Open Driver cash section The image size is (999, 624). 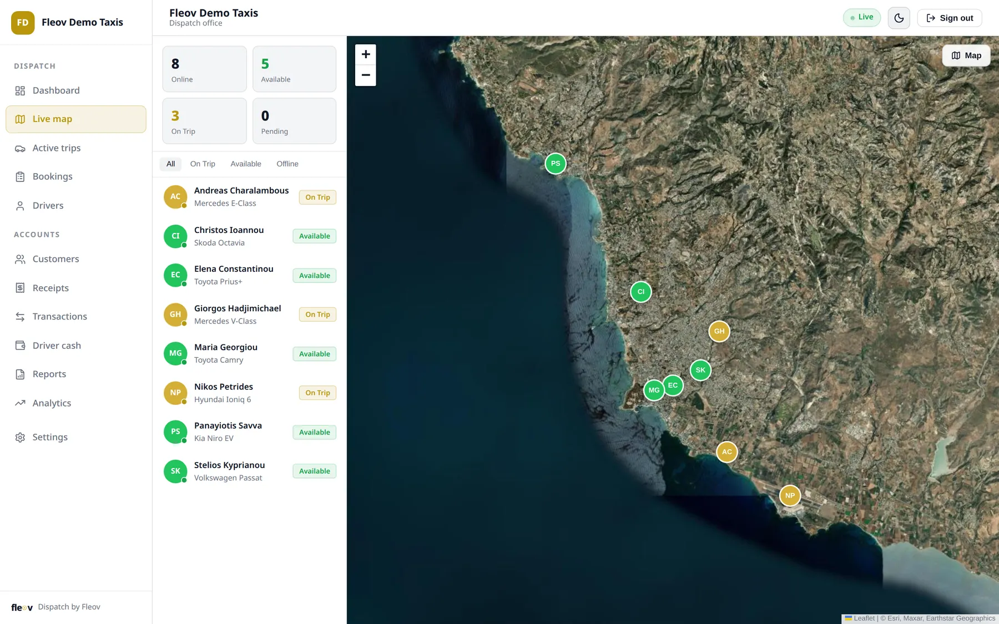(76, 346)
